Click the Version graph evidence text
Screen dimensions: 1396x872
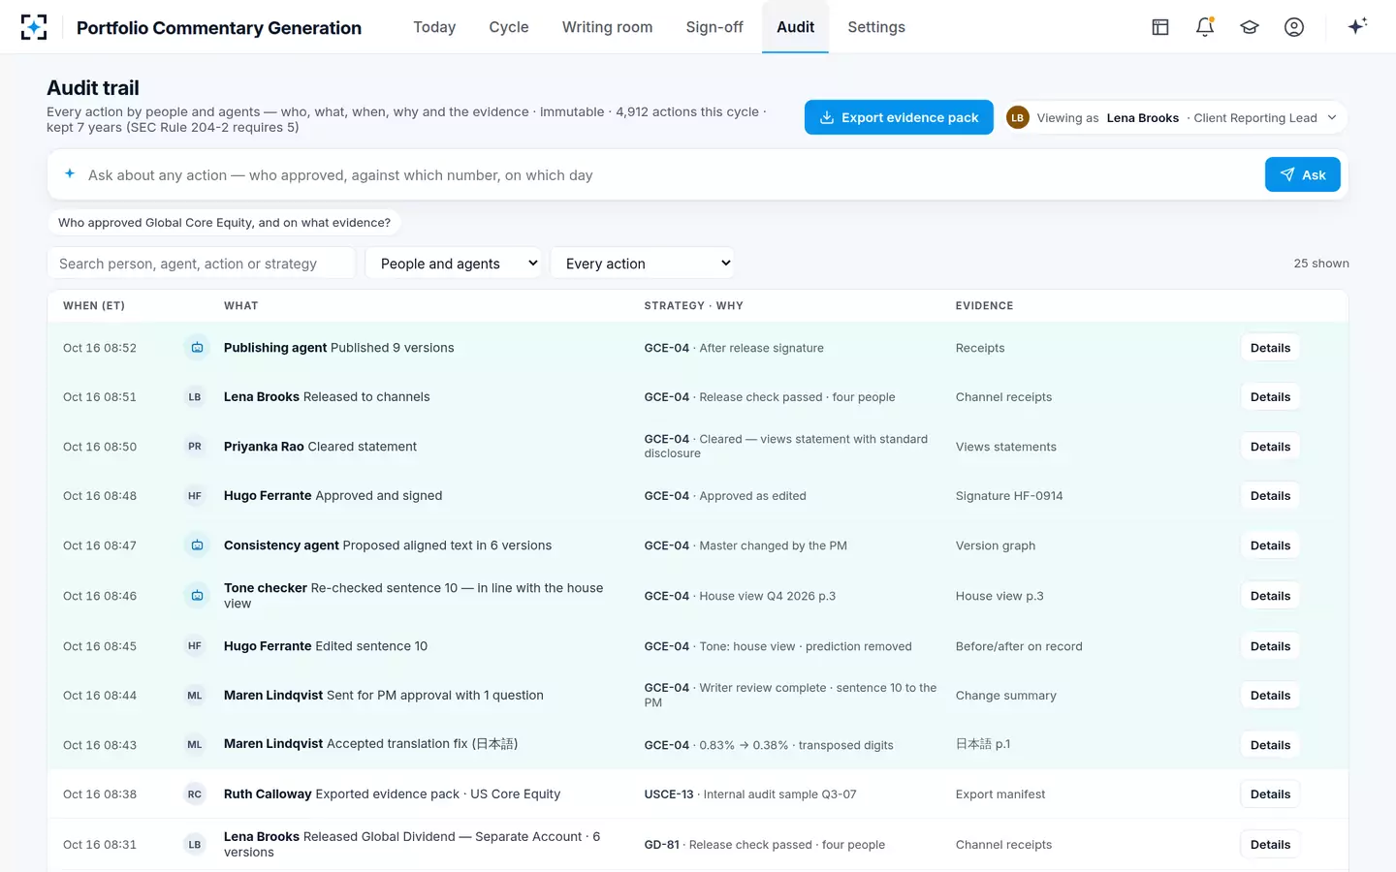[x=996, y=545]
